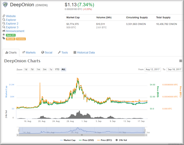The width and height of the screenshot is (184, 145).
Task: Click the calendar icon on Historical Data tab
Action: 75,52
